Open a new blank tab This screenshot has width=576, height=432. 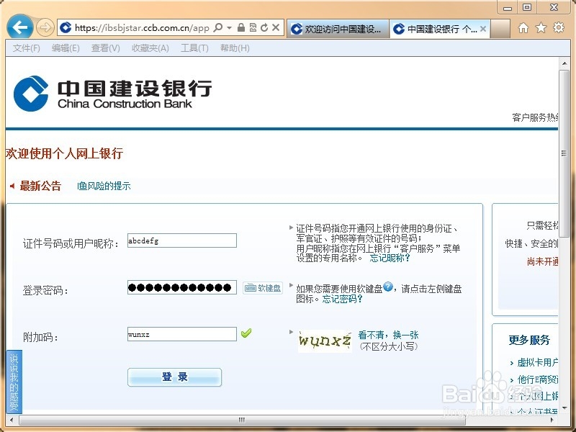click(x=500, y=29)
